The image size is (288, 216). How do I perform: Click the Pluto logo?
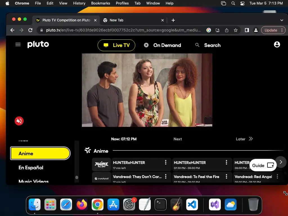tap(38, 44)
